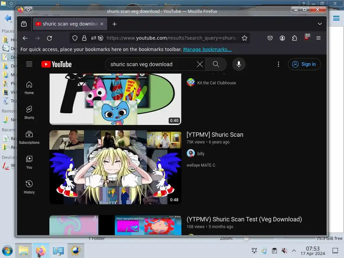Click the wellaye MATE C. description text
Viewport: 344px width, 258px height.
201,165
